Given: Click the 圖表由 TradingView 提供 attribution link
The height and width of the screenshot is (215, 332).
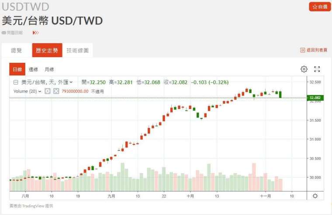Looking at the screenshot, I should point(31,206).
